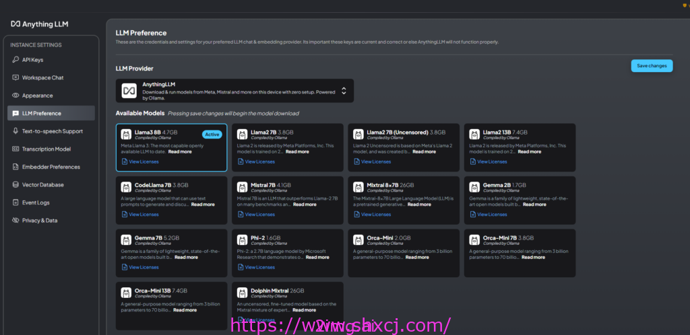View Licenses for Llama2 13B
Screen dimensions: 690x335
[x=489, y=161]
